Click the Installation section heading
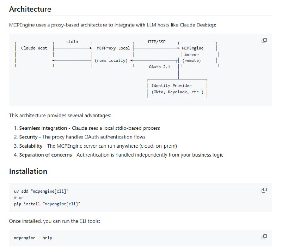The image size is (282, 252). tap(28, 171)
